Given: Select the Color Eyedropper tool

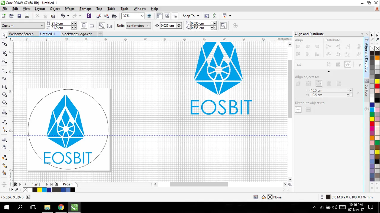Looking at the screenshot, I should point(4,157).
